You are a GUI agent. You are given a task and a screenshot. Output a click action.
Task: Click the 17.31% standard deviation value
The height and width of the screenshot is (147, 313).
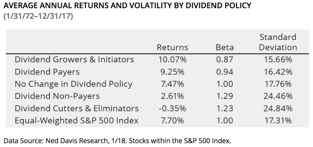[x=278, y=120]
